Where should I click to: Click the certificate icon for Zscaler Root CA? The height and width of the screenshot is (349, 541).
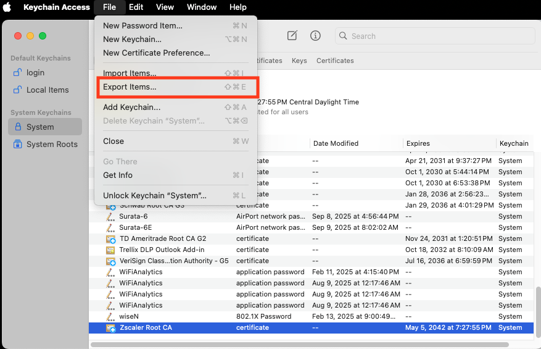click(110, 328)
